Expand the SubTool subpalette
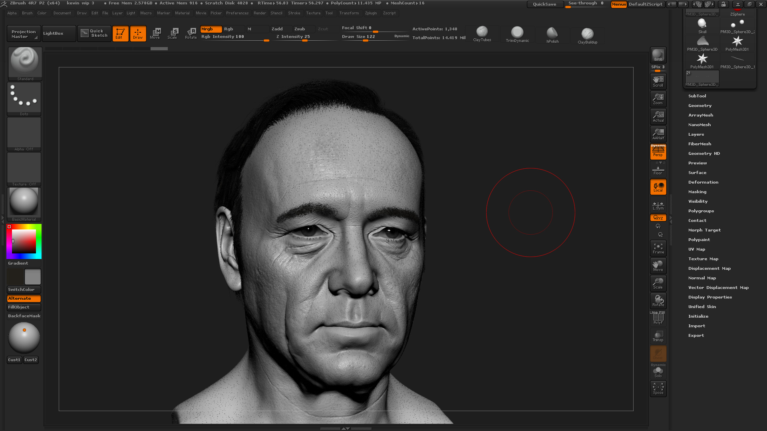 [697, 96]
